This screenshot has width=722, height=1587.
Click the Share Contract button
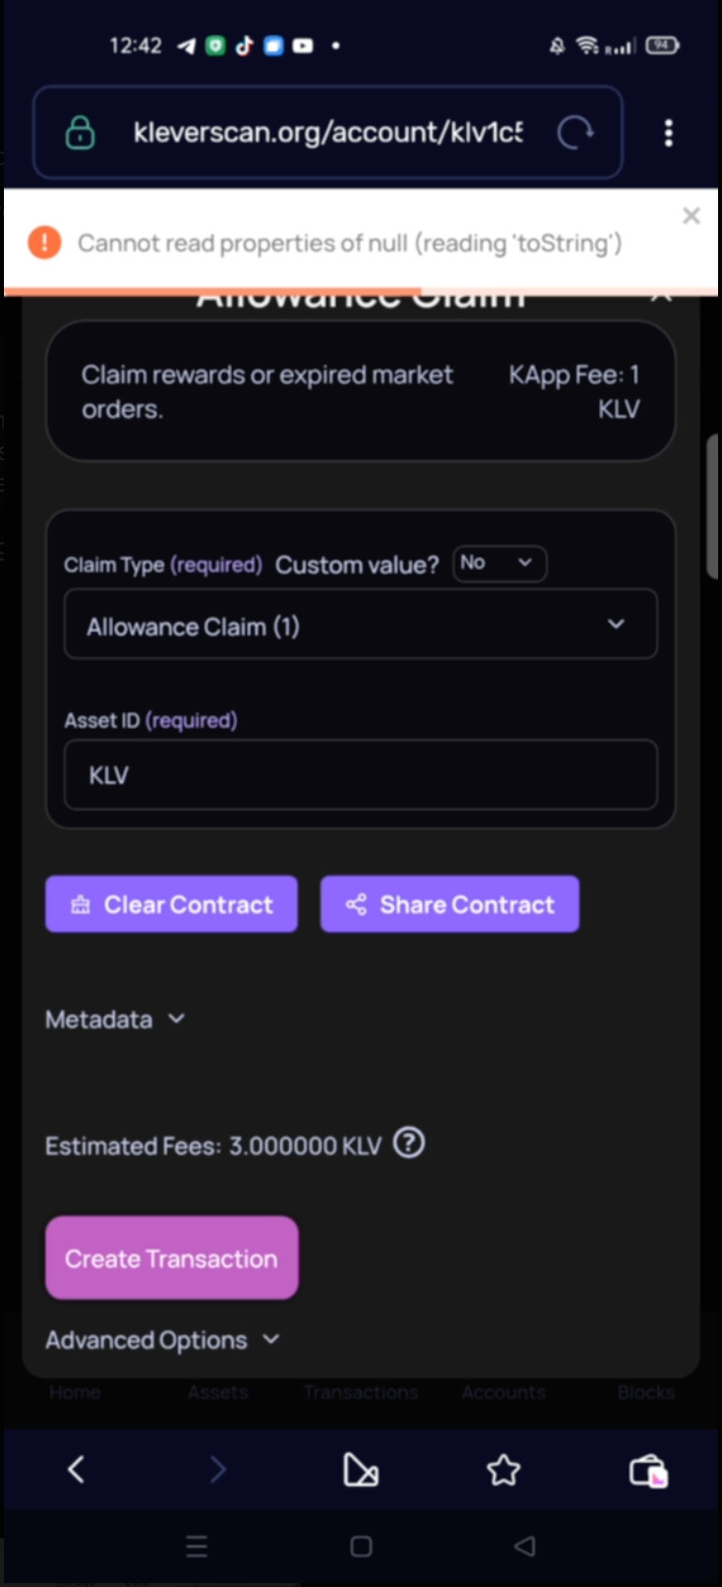pyautogui.click(x=450, y=905)
